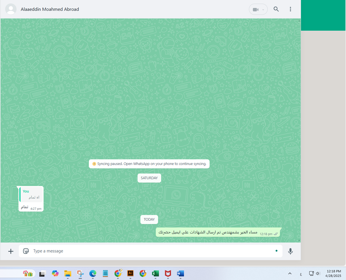346x280 pixels.
Task: Switch to Microsoft Edge in taskbar
Action: click(x=93, y=273)
